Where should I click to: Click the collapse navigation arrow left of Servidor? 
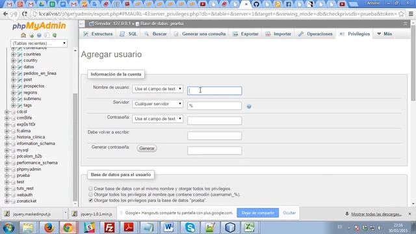(x=82, y=24)
